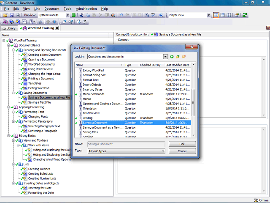
Task: Open the Link menu
Action: [37, 8]
